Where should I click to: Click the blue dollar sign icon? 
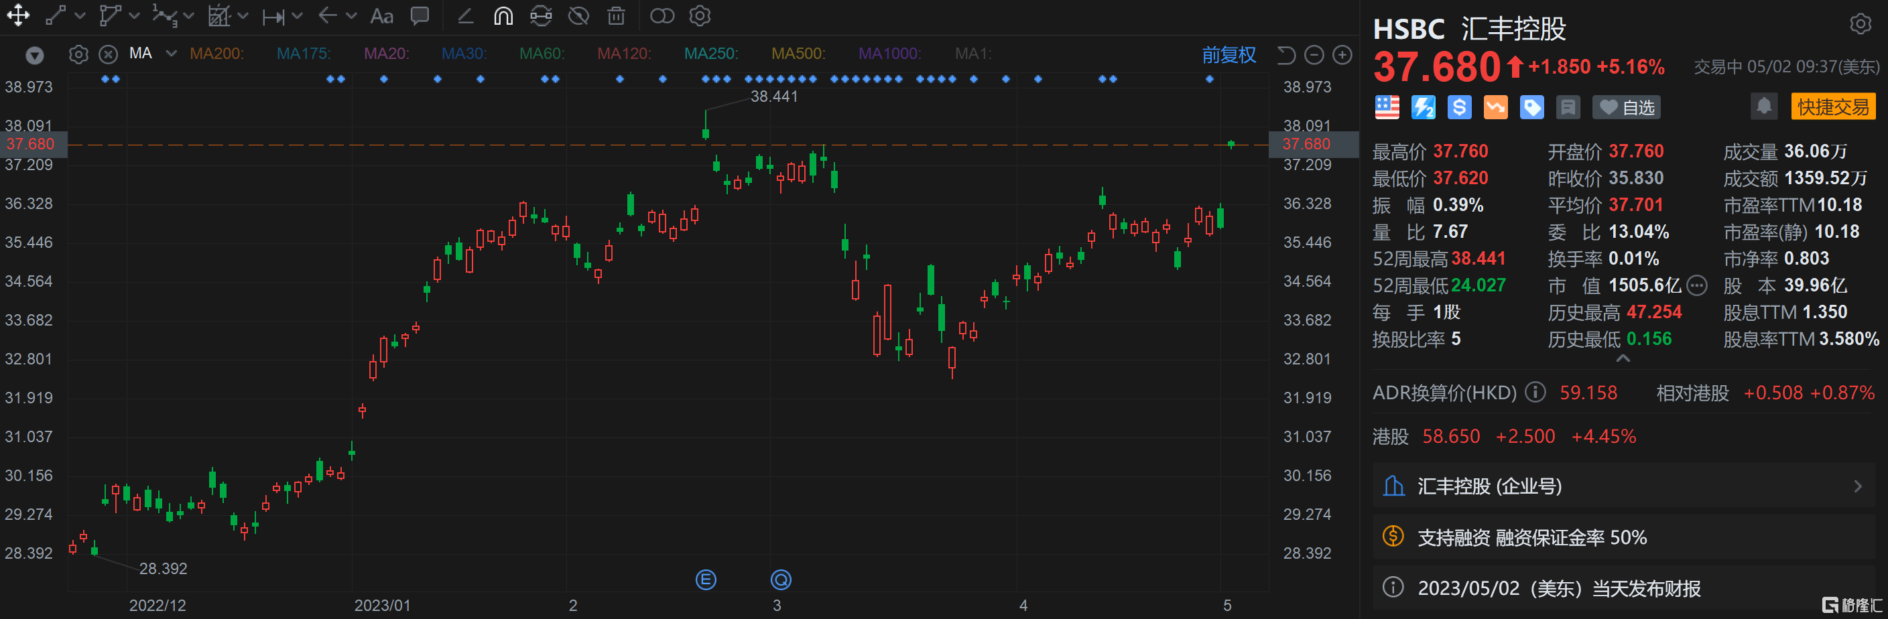coord(1459,107)
